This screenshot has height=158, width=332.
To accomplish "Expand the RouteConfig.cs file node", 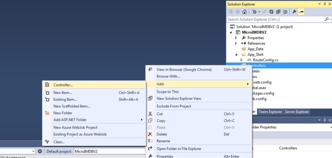I will point(241,60).
